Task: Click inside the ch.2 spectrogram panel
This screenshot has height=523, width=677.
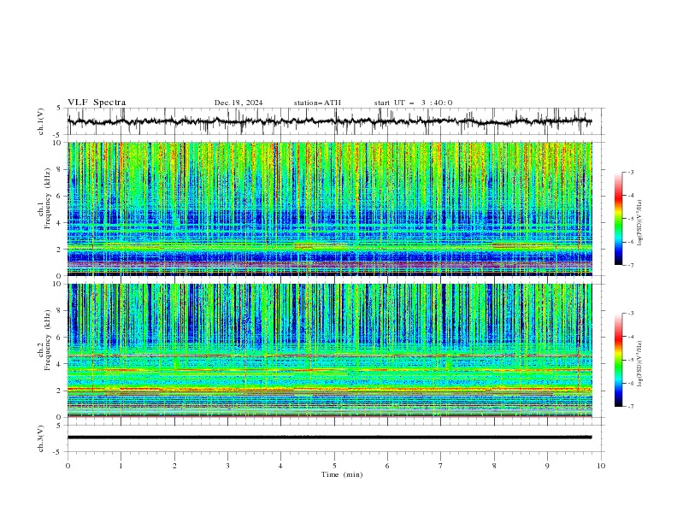Action: [x=329, y=350]
